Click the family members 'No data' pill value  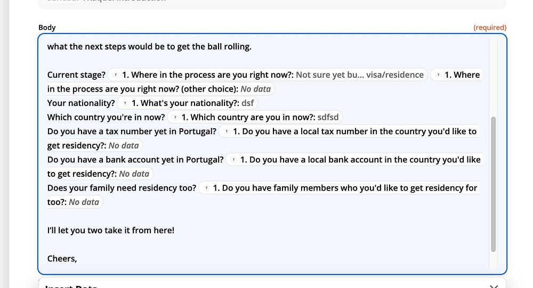84,202
